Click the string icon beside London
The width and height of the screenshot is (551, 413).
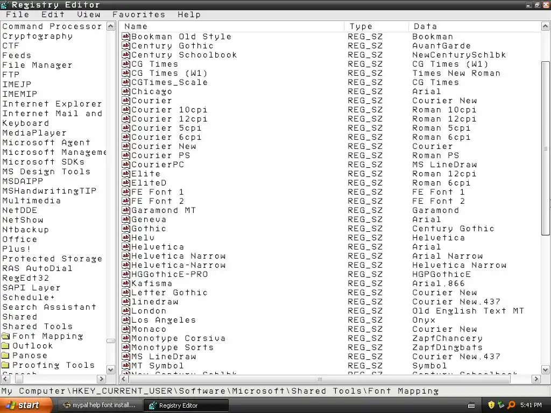coord(126,310)
